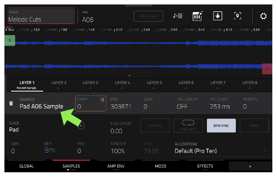277x177 pixels.
Task: Toggle the Q quantize icon in Start
Action: coord(102,100)
